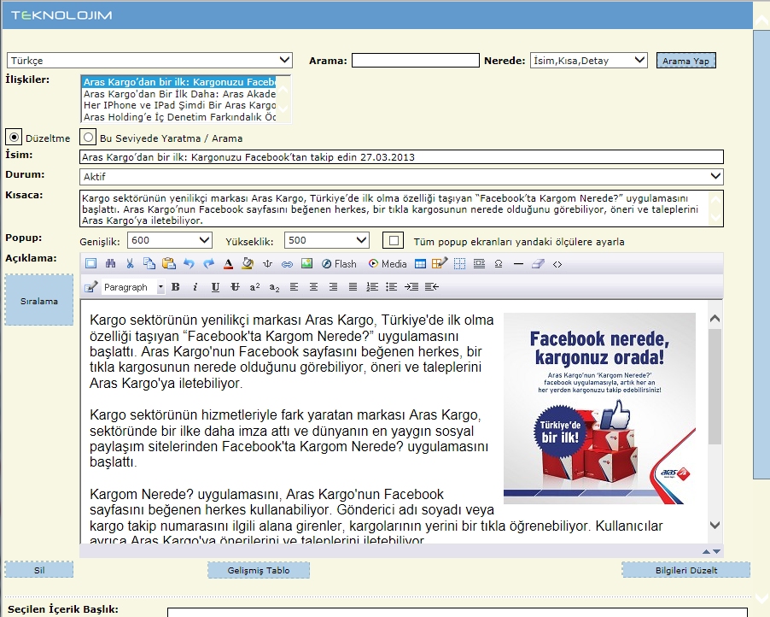This screenshot has height=617, width=770.
Task: Insert a horizontal rule line
Action: pyautogui.click(x=518, y=264)
